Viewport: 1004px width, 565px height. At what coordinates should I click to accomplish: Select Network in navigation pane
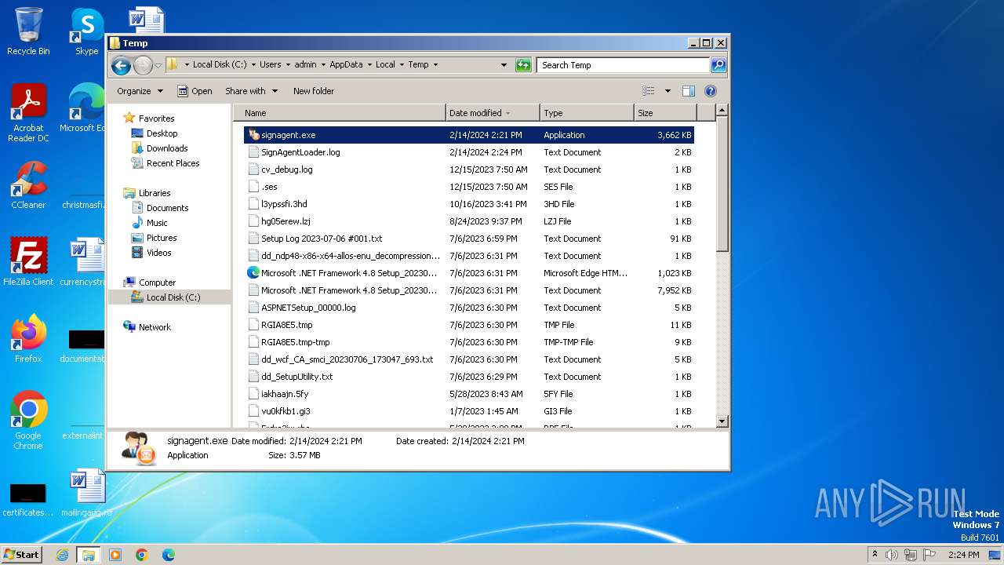click(x=155, y=327)
